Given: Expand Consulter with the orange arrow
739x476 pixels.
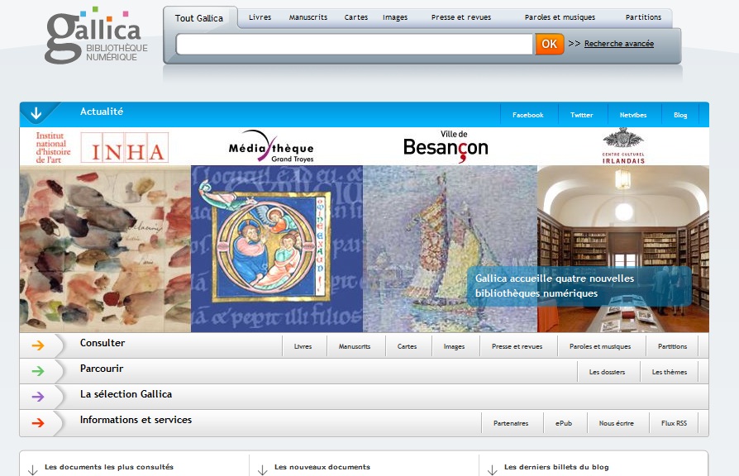Looking at the screenshot, I should click(38, 345).
